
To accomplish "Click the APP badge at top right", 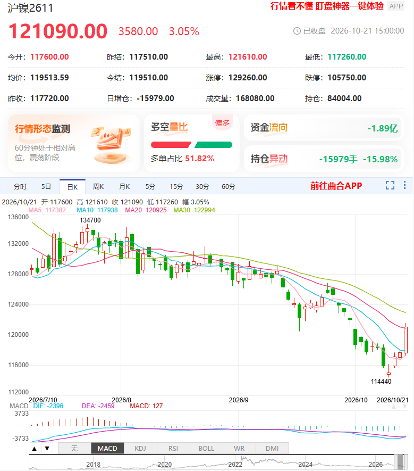I will 396,6.
